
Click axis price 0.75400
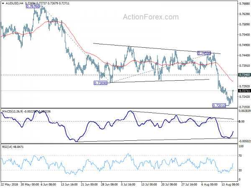click(x=244, y=35)
